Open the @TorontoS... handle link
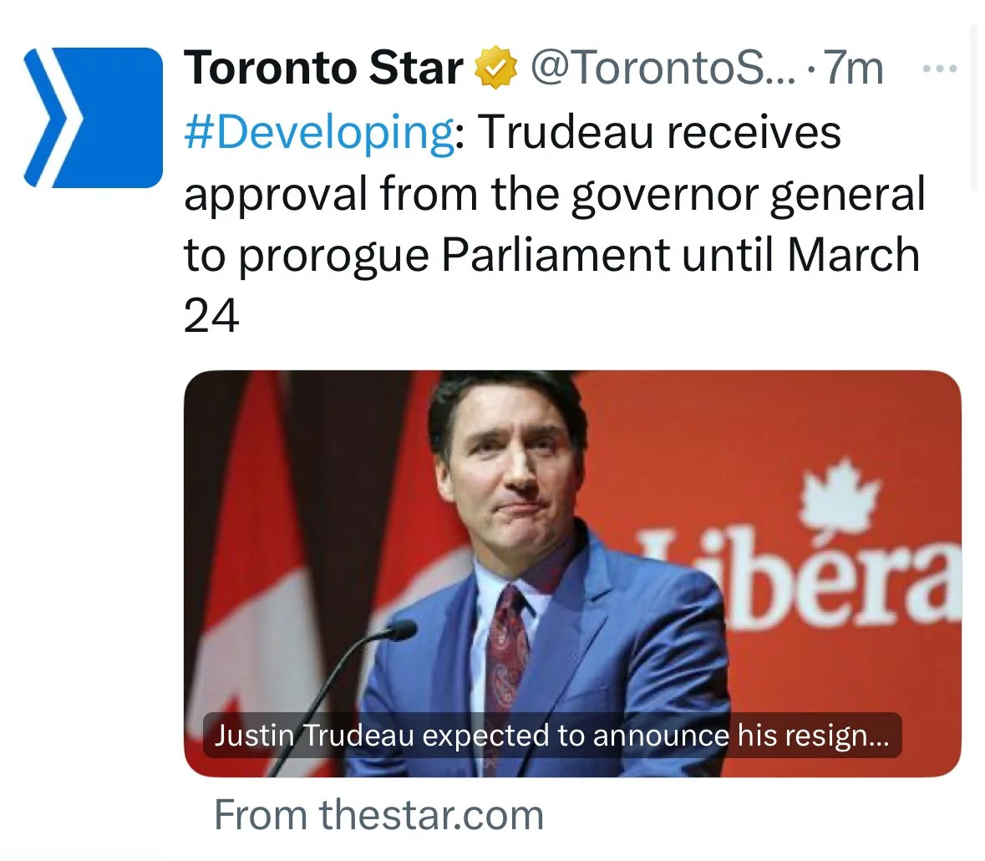Viewport: 985px width, 861px height. pos(665,69)
